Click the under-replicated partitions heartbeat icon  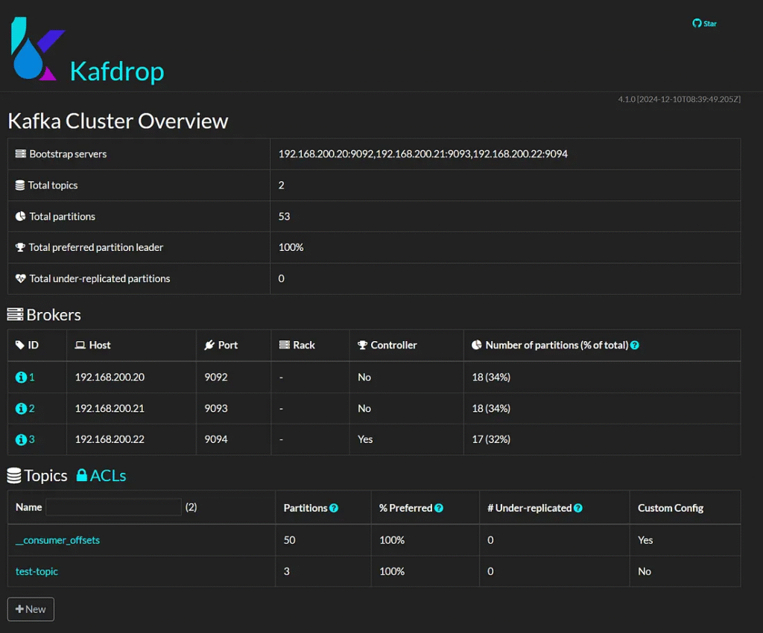click(20, 279)
